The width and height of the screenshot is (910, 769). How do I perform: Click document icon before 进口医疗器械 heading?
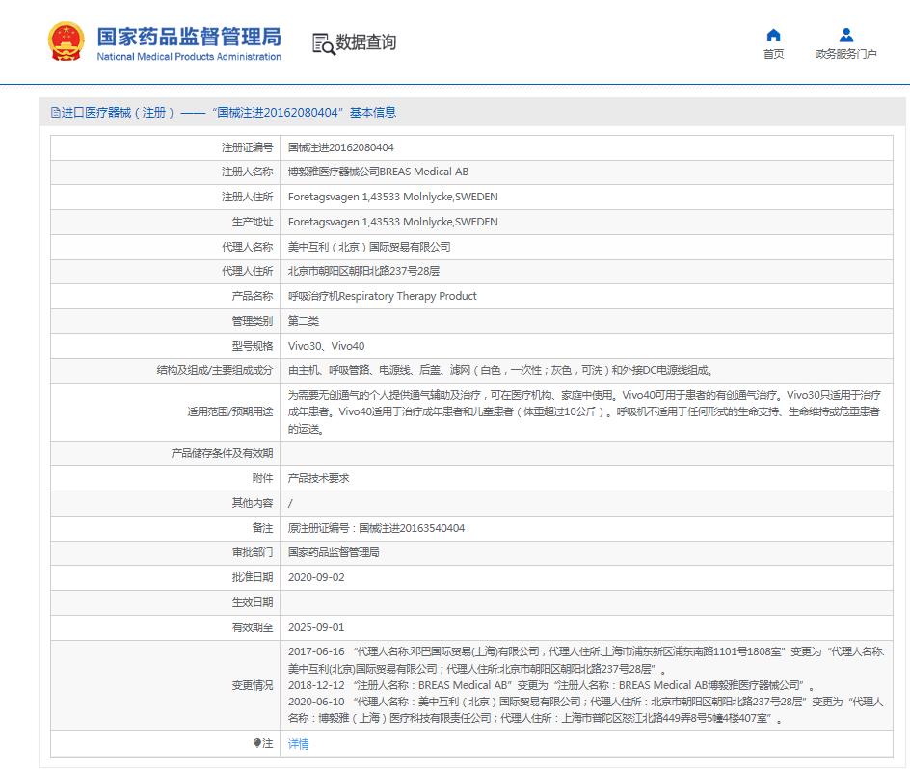tap(55, 113)
